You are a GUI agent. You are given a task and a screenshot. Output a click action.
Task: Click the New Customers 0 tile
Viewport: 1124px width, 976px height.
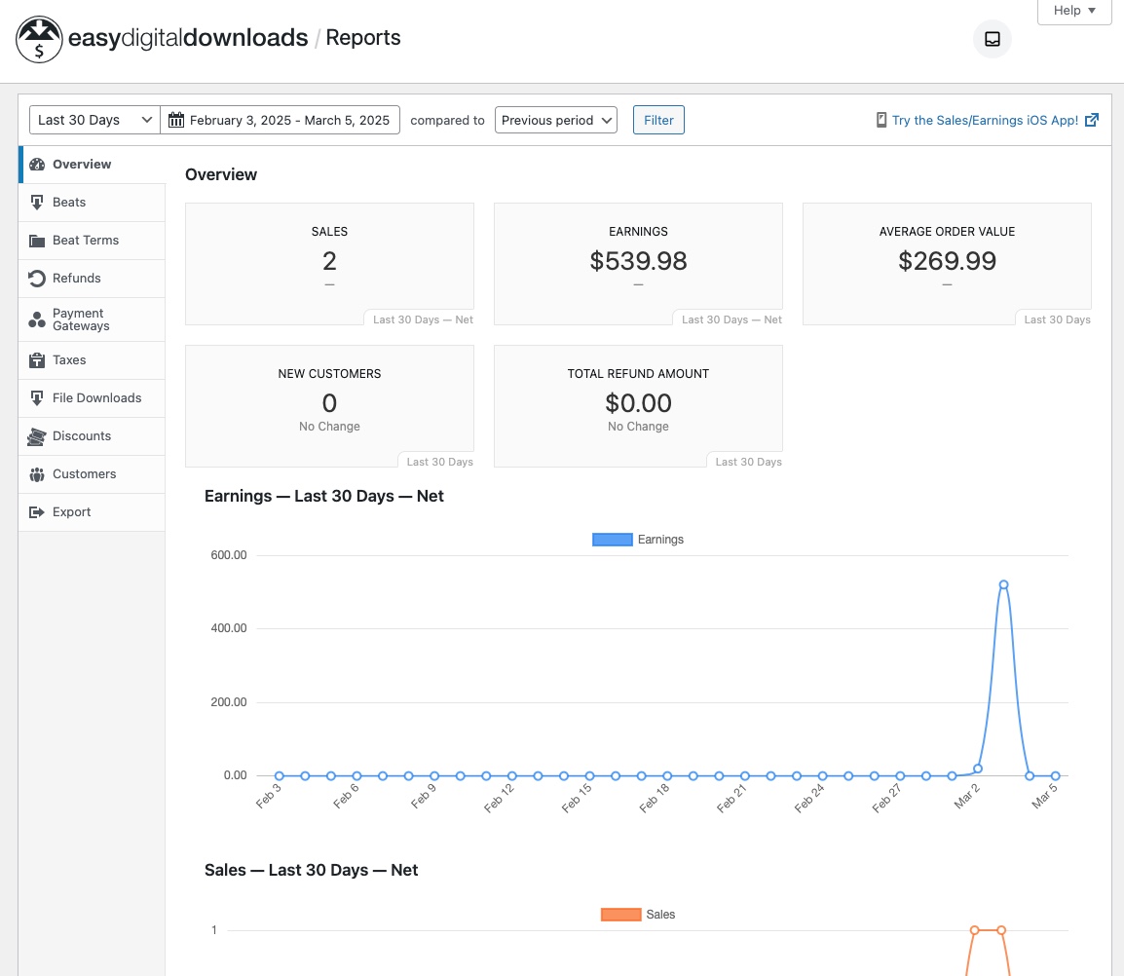tap(330, 406)
